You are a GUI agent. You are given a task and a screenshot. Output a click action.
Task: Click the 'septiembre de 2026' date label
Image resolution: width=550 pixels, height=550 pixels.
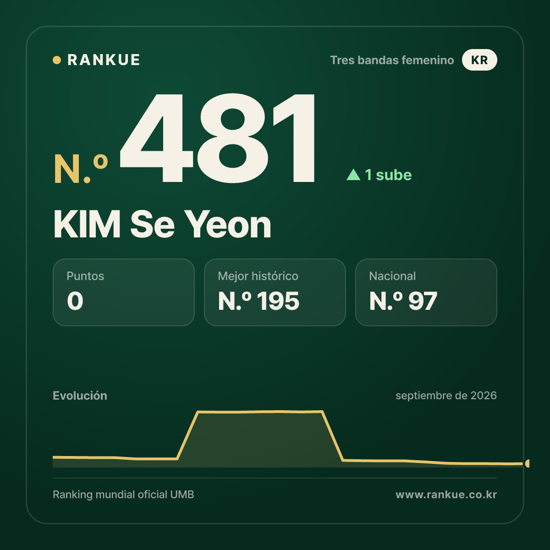tap(446, 396)
